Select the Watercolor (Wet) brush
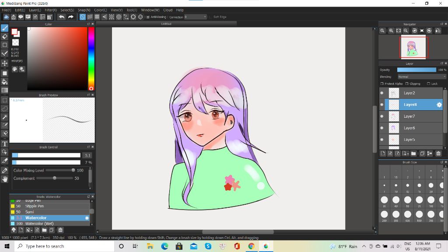The width and height of the screenshot is (448, 252). point(50,224)
